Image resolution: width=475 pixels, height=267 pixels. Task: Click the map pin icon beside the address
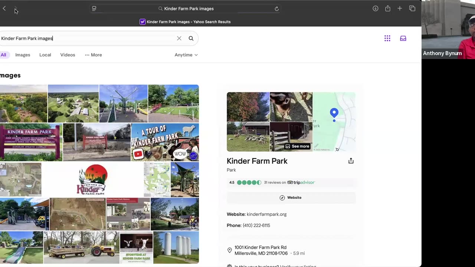229,250
